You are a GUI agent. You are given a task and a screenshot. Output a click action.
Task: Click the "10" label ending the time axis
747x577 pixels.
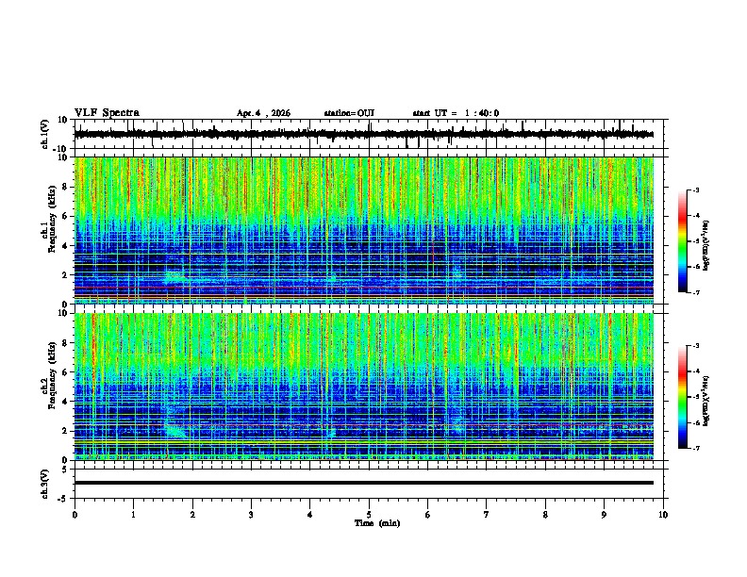click(x=663, y=515)
